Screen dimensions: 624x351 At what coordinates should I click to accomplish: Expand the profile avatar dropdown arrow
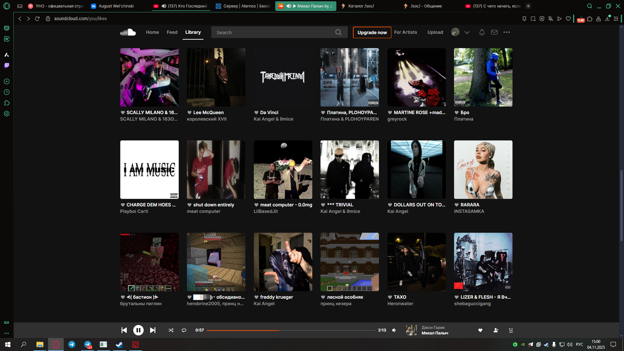coord(467,32)
